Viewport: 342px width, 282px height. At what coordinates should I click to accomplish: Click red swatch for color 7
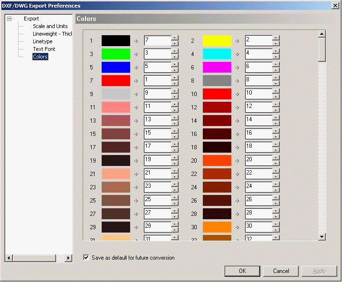pyautogui.click(x=116, y=80)
